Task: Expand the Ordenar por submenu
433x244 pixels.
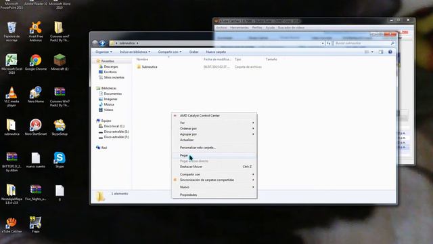Action: coord(214,128)
